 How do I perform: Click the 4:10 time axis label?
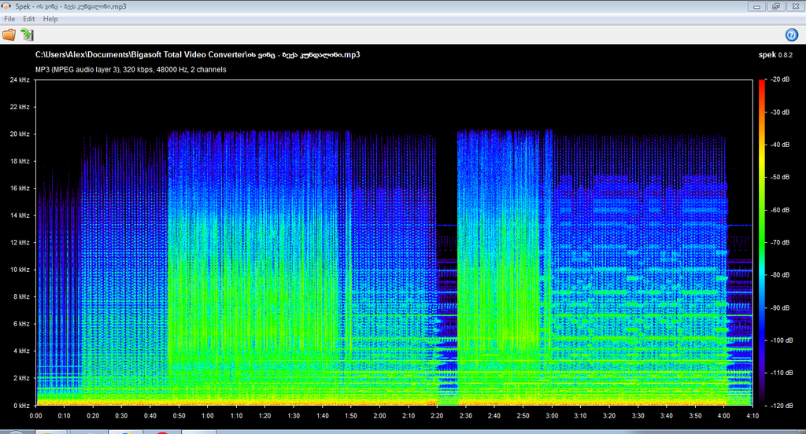click(x=752, y=415)
